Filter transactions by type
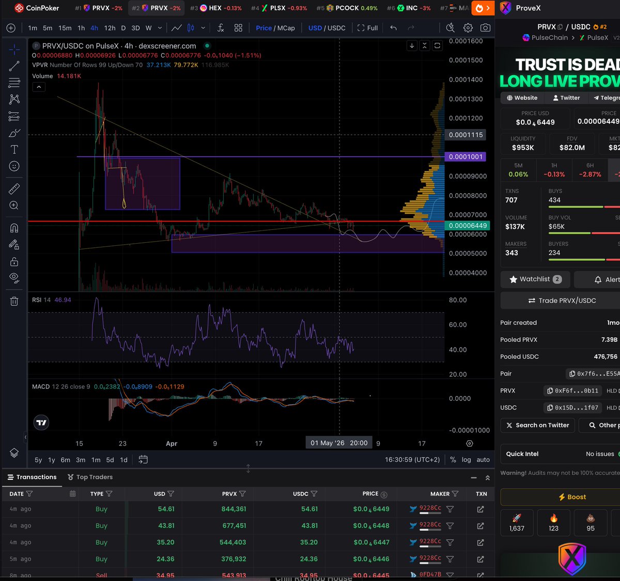The height and width of the screenshot is (581, 620). point(109,494)
